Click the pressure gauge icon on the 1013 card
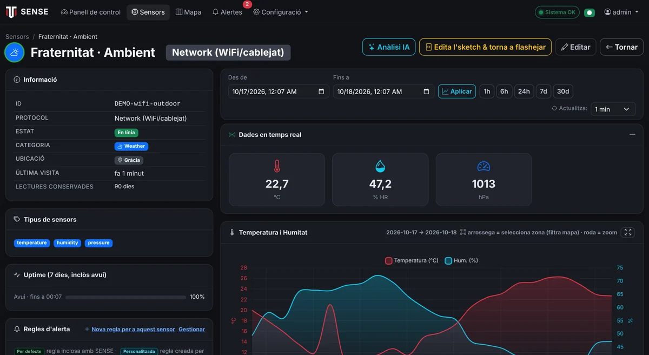 coord(484,166)
